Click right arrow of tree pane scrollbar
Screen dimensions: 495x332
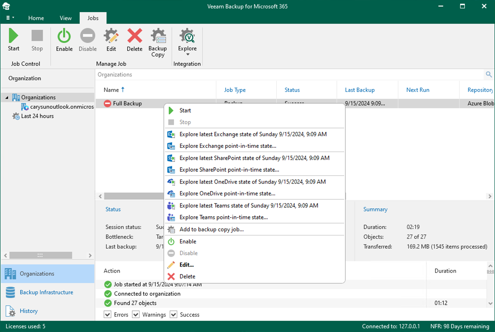pyautogui.click(x=90, y=255)
